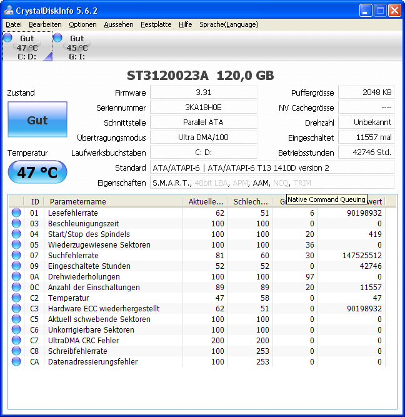Select the G: I: disk tab
Screen dimensions: 405x417
77,46
